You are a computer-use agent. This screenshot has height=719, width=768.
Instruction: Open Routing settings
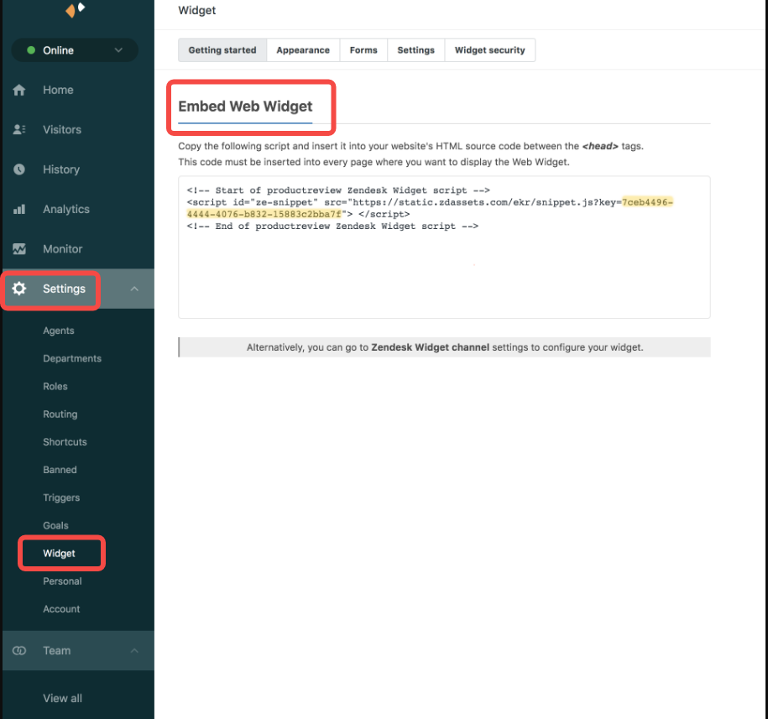[60, 414]
